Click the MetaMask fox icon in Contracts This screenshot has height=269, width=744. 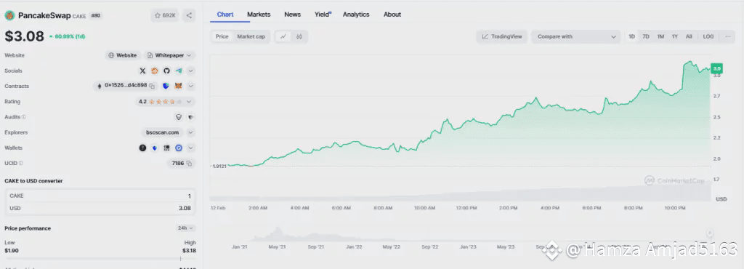pos(178,86)
